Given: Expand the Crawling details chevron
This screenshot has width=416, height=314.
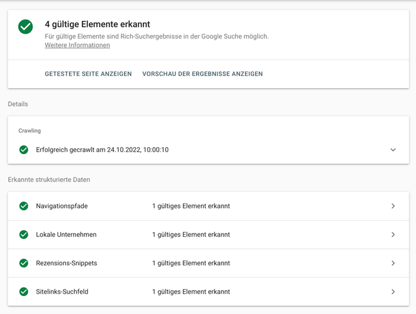Looking at the screenshot, I should (393, 150).
